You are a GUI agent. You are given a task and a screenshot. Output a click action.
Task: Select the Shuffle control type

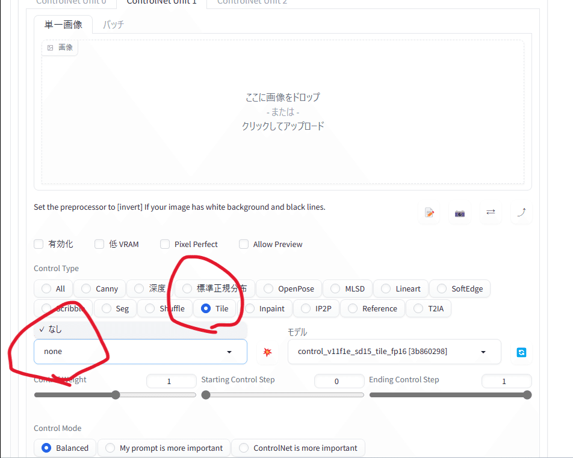[x=165, y=308]
